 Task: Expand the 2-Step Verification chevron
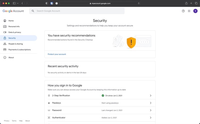click(x=150, y=96)
